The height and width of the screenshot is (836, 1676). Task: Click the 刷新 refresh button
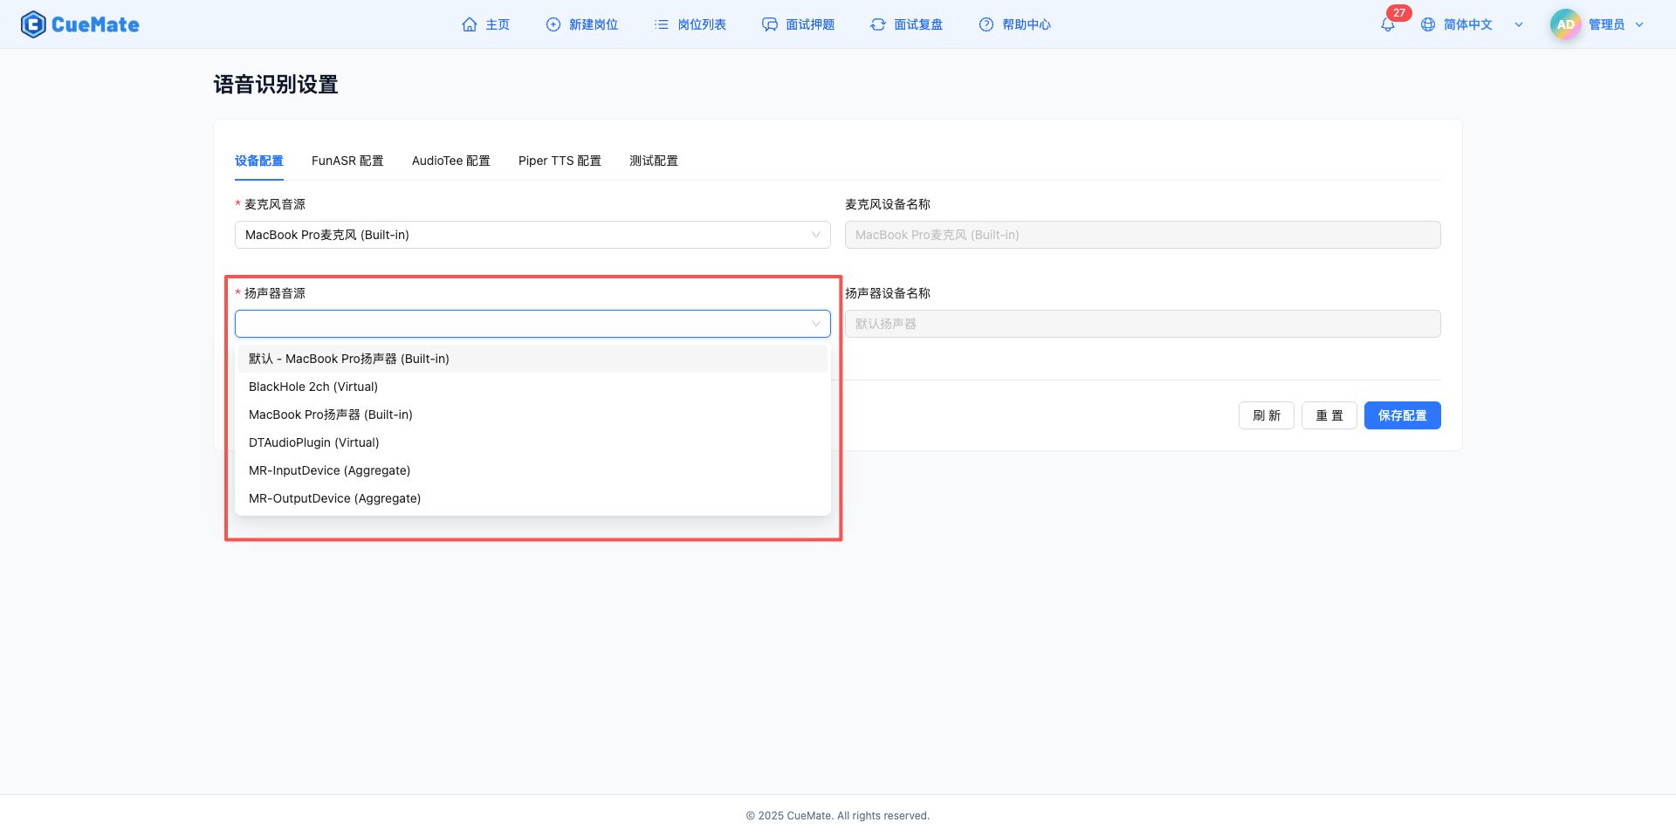point(1266,415)
